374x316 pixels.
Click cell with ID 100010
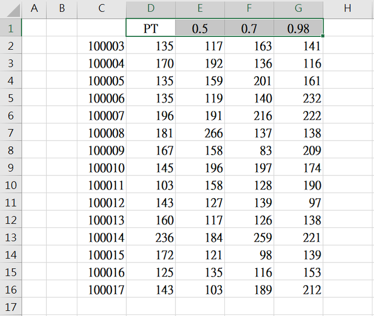tap(102, 167)
